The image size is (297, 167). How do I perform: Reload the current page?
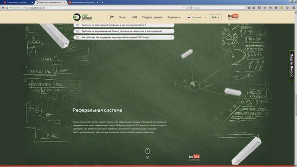point(188,8)
